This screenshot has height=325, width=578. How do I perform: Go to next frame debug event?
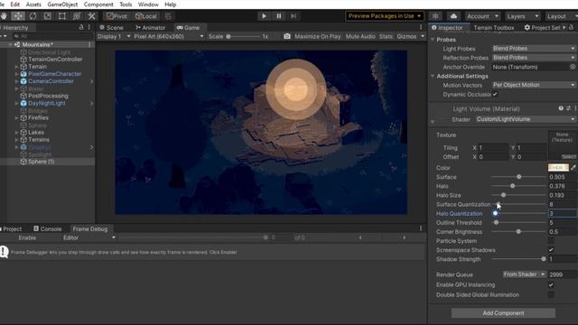(x=405, y=237)
